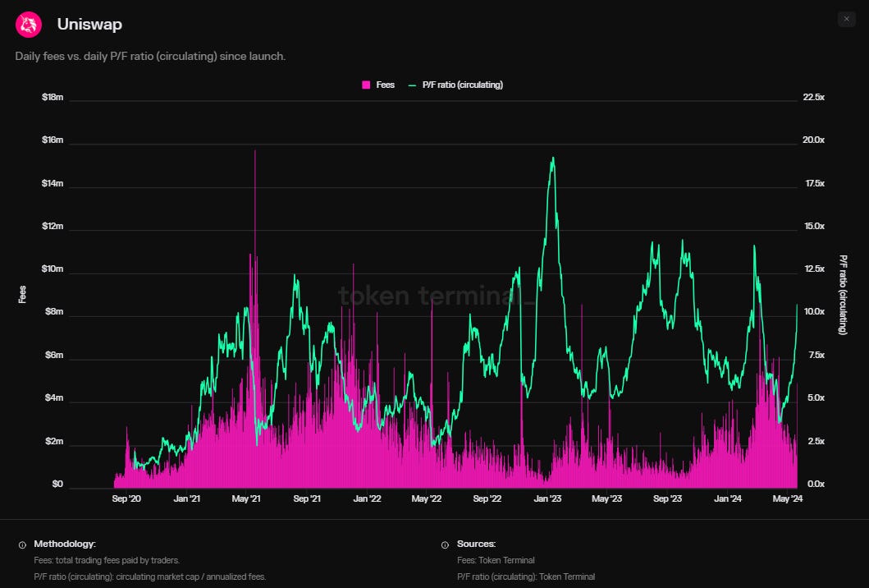The height and width of the screenshot is (588, 869).
Task: Click the pink Fees legend swatch
Action: click(x=366, y=85)
